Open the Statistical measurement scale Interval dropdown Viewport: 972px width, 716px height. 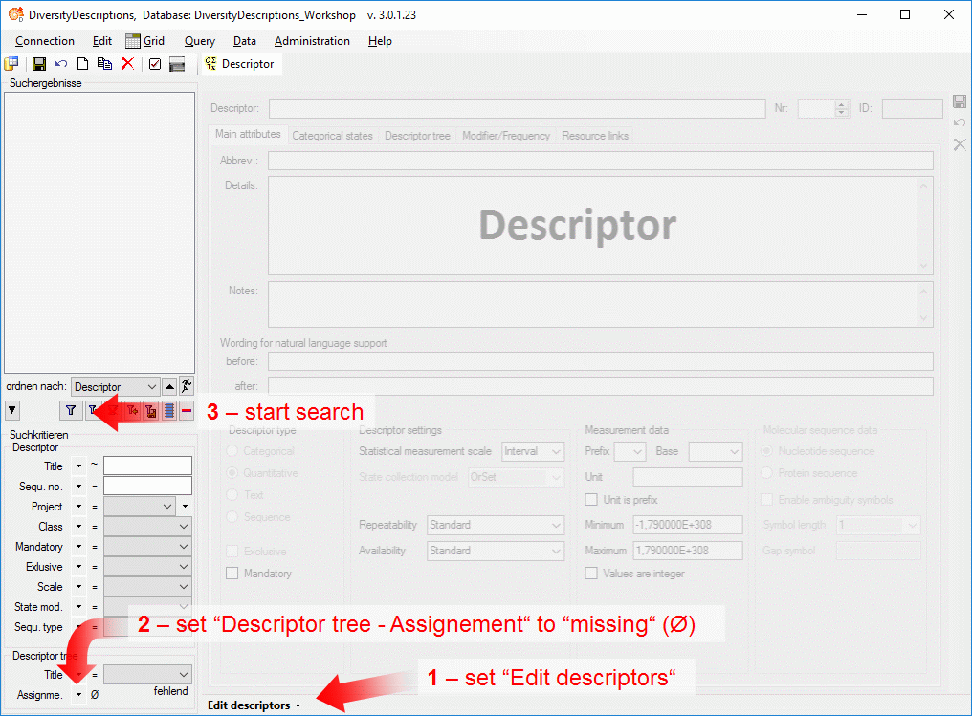(x=533, y=451)
